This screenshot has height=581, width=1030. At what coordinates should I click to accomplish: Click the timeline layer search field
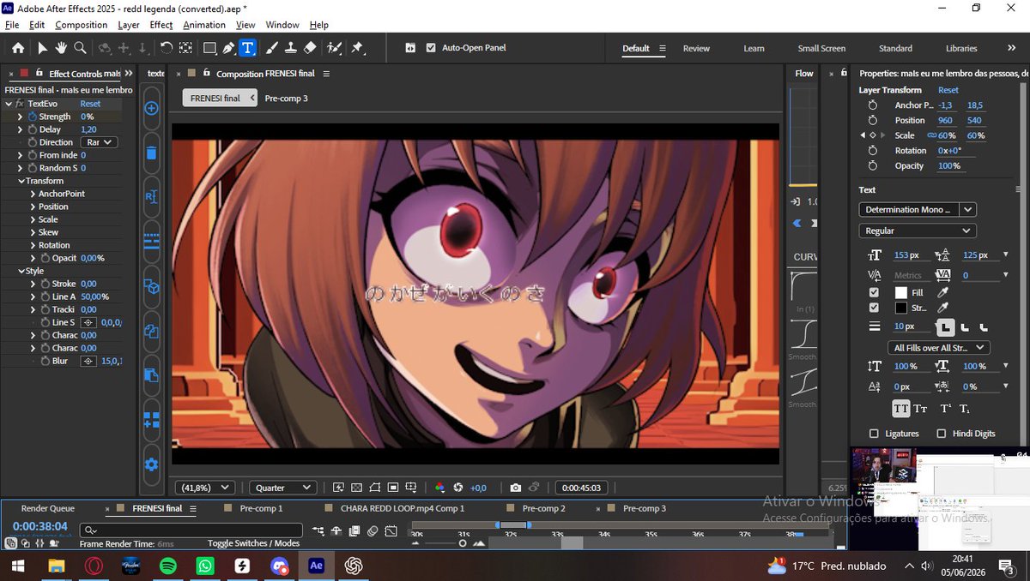click(191, 530)
